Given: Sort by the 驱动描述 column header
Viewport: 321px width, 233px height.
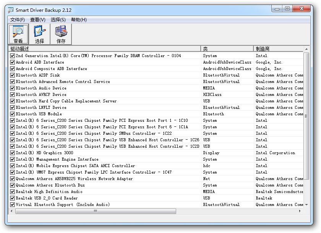Looking at the screenshot, I should click(104, 49).
